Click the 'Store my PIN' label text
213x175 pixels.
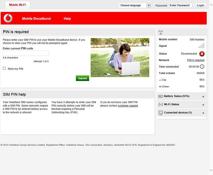click(x=15, y=69)
